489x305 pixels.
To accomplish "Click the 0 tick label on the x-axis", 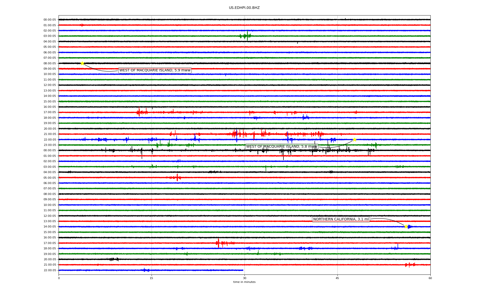I will [x=59, y=278].
